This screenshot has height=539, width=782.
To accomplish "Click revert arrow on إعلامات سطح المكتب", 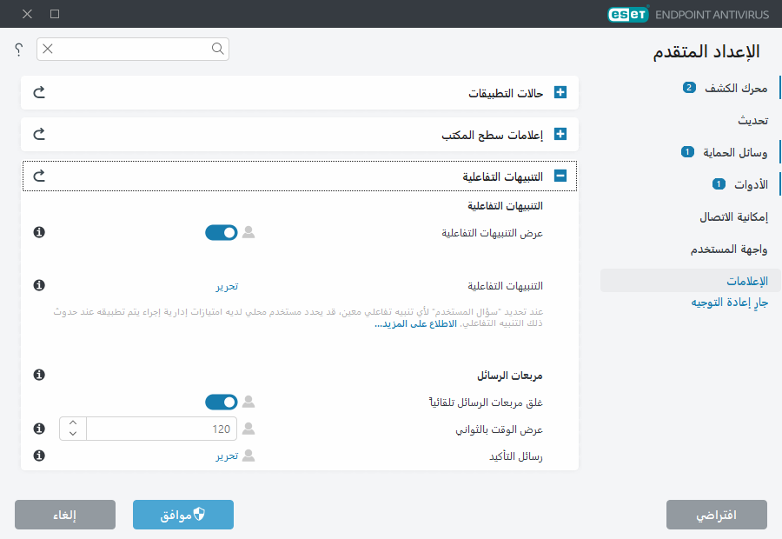I will click(38, 134).
